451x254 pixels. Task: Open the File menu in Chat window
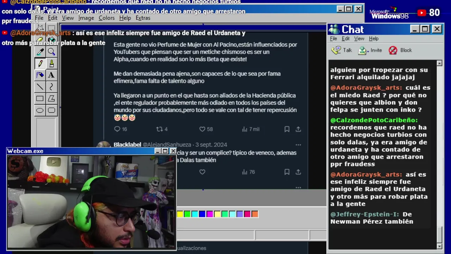pyautogui.click(x=333, y=39)
